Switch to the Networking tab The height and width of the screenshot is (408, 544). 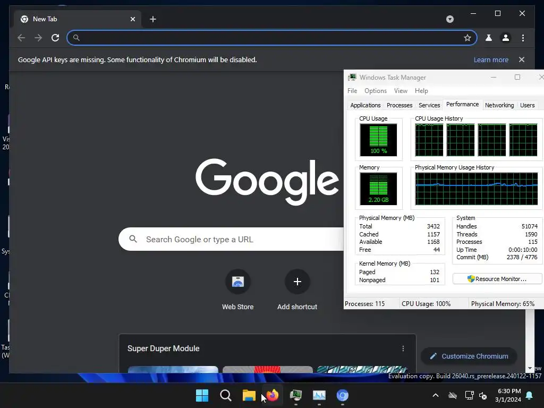499,105
